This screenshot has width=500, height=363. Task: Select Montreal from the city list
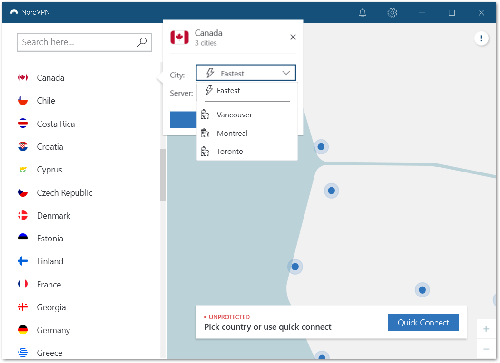click(x=247, y=133)
